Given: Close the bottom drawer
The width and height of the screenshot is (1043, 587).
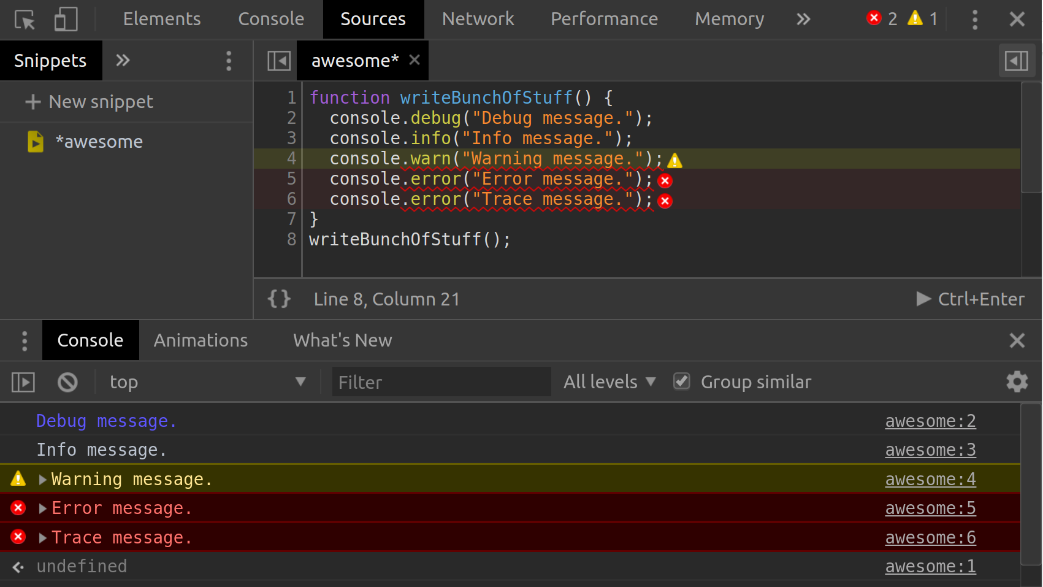Looking at the screenshot, I should (1017, 340).
